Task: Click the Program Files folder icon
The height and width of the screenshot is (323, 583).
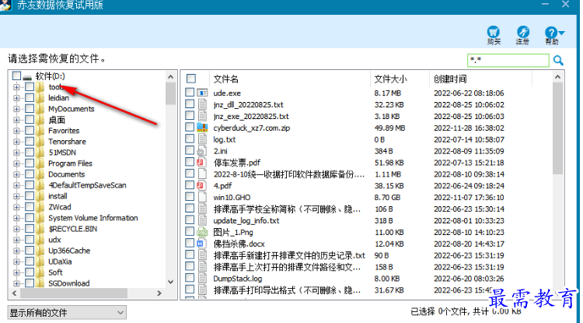Action: (40, 163)
